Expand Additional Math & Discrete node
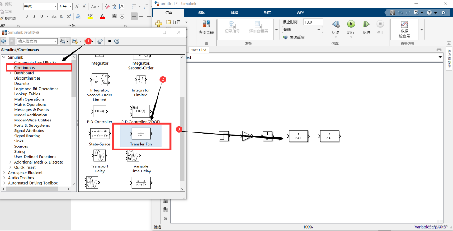Image resolution: width=453 pixels, height=231 pixels. click(10, 162)
